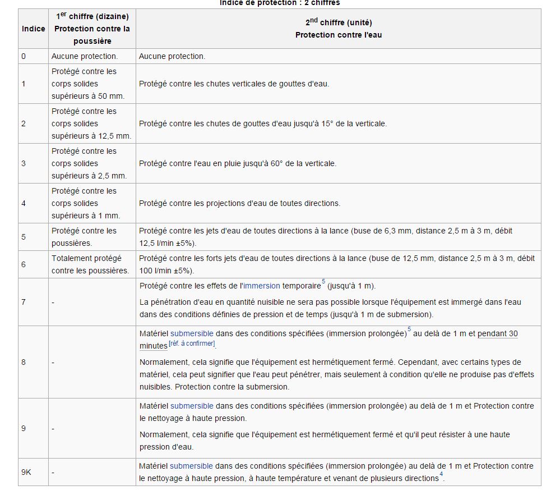Click footnote 4 after 'plusieurs directions'

pos(441,475)
